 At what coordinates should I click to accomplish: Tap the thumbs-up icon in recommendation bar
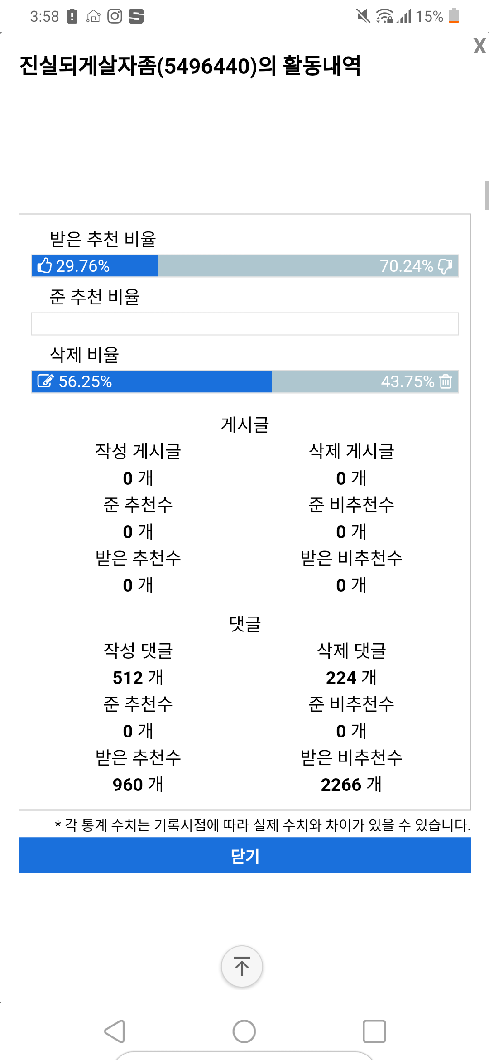coord(44,265)
